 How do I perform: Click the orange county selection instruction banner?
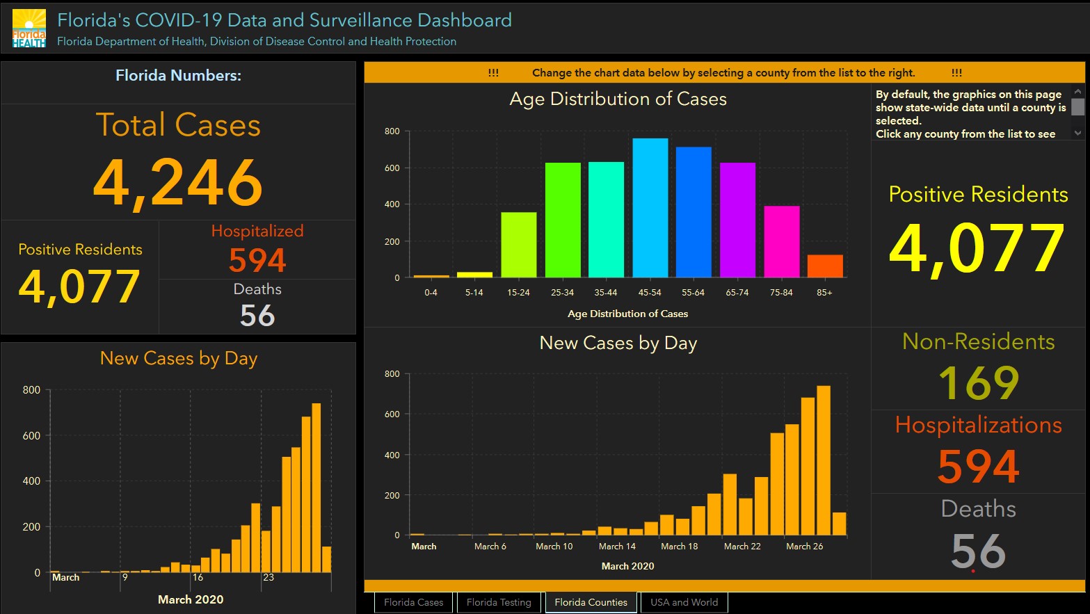(x=724, y=72)
